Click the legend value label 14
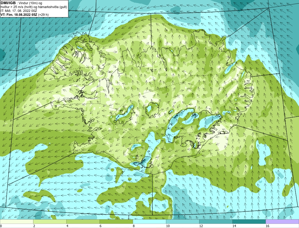Screen dimensions: 299x228 tap(234, 226)
